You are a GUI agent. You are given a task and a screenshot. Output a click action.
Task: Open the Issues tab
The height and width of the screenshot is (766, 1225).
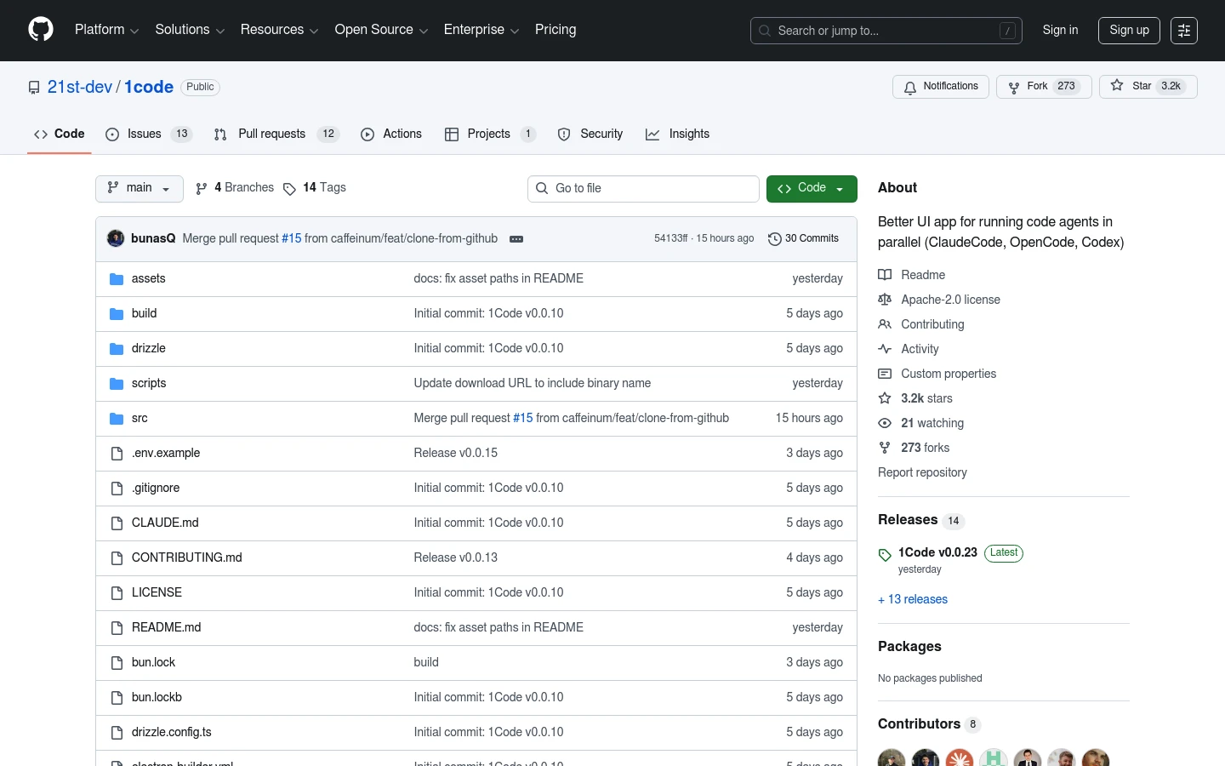click(144, 134)
